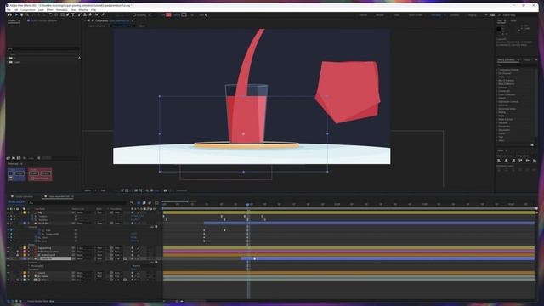Select the Roto Brush tool
This screenshot has width=544, height=306.
97,15
